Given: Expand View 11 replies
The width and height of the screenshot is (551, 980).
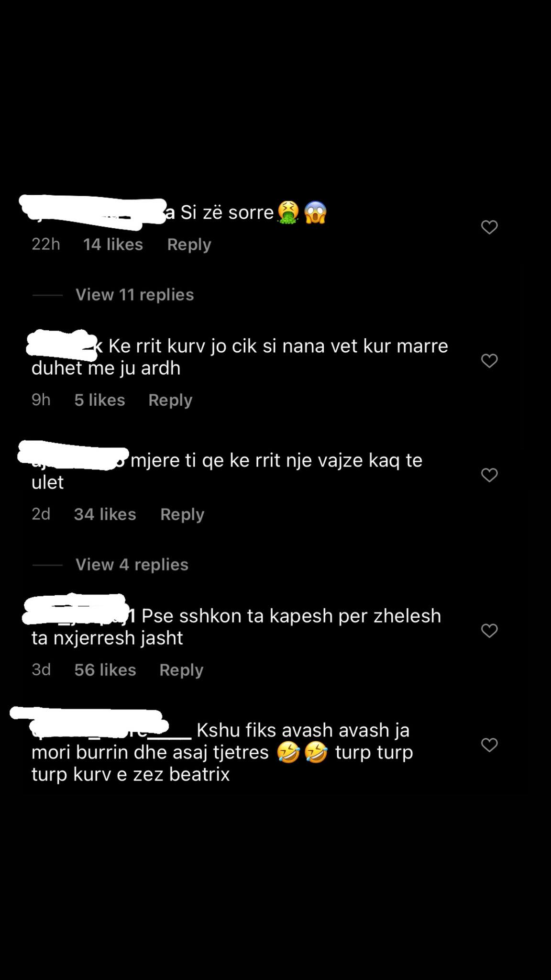Looking at the screenshot, I should (x=134, y=295).
